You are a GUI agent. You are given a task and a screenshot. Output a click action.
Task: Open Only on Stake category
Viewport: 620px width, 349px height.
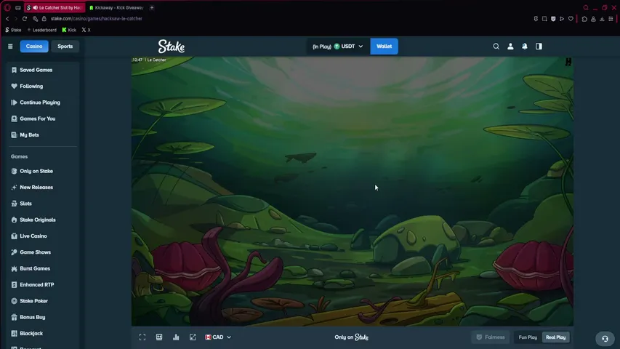click(42, 171)
